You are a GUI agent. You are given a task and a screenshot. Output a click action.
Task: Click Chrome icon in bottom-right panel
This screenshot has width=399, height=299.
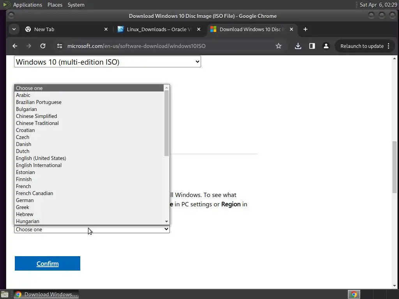tap(354, 294)
